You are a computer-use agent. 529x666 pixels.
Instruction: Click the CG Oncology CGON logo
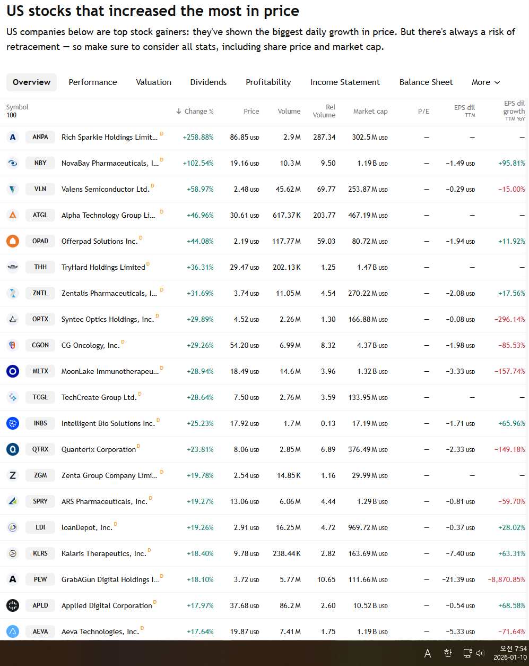13,345
